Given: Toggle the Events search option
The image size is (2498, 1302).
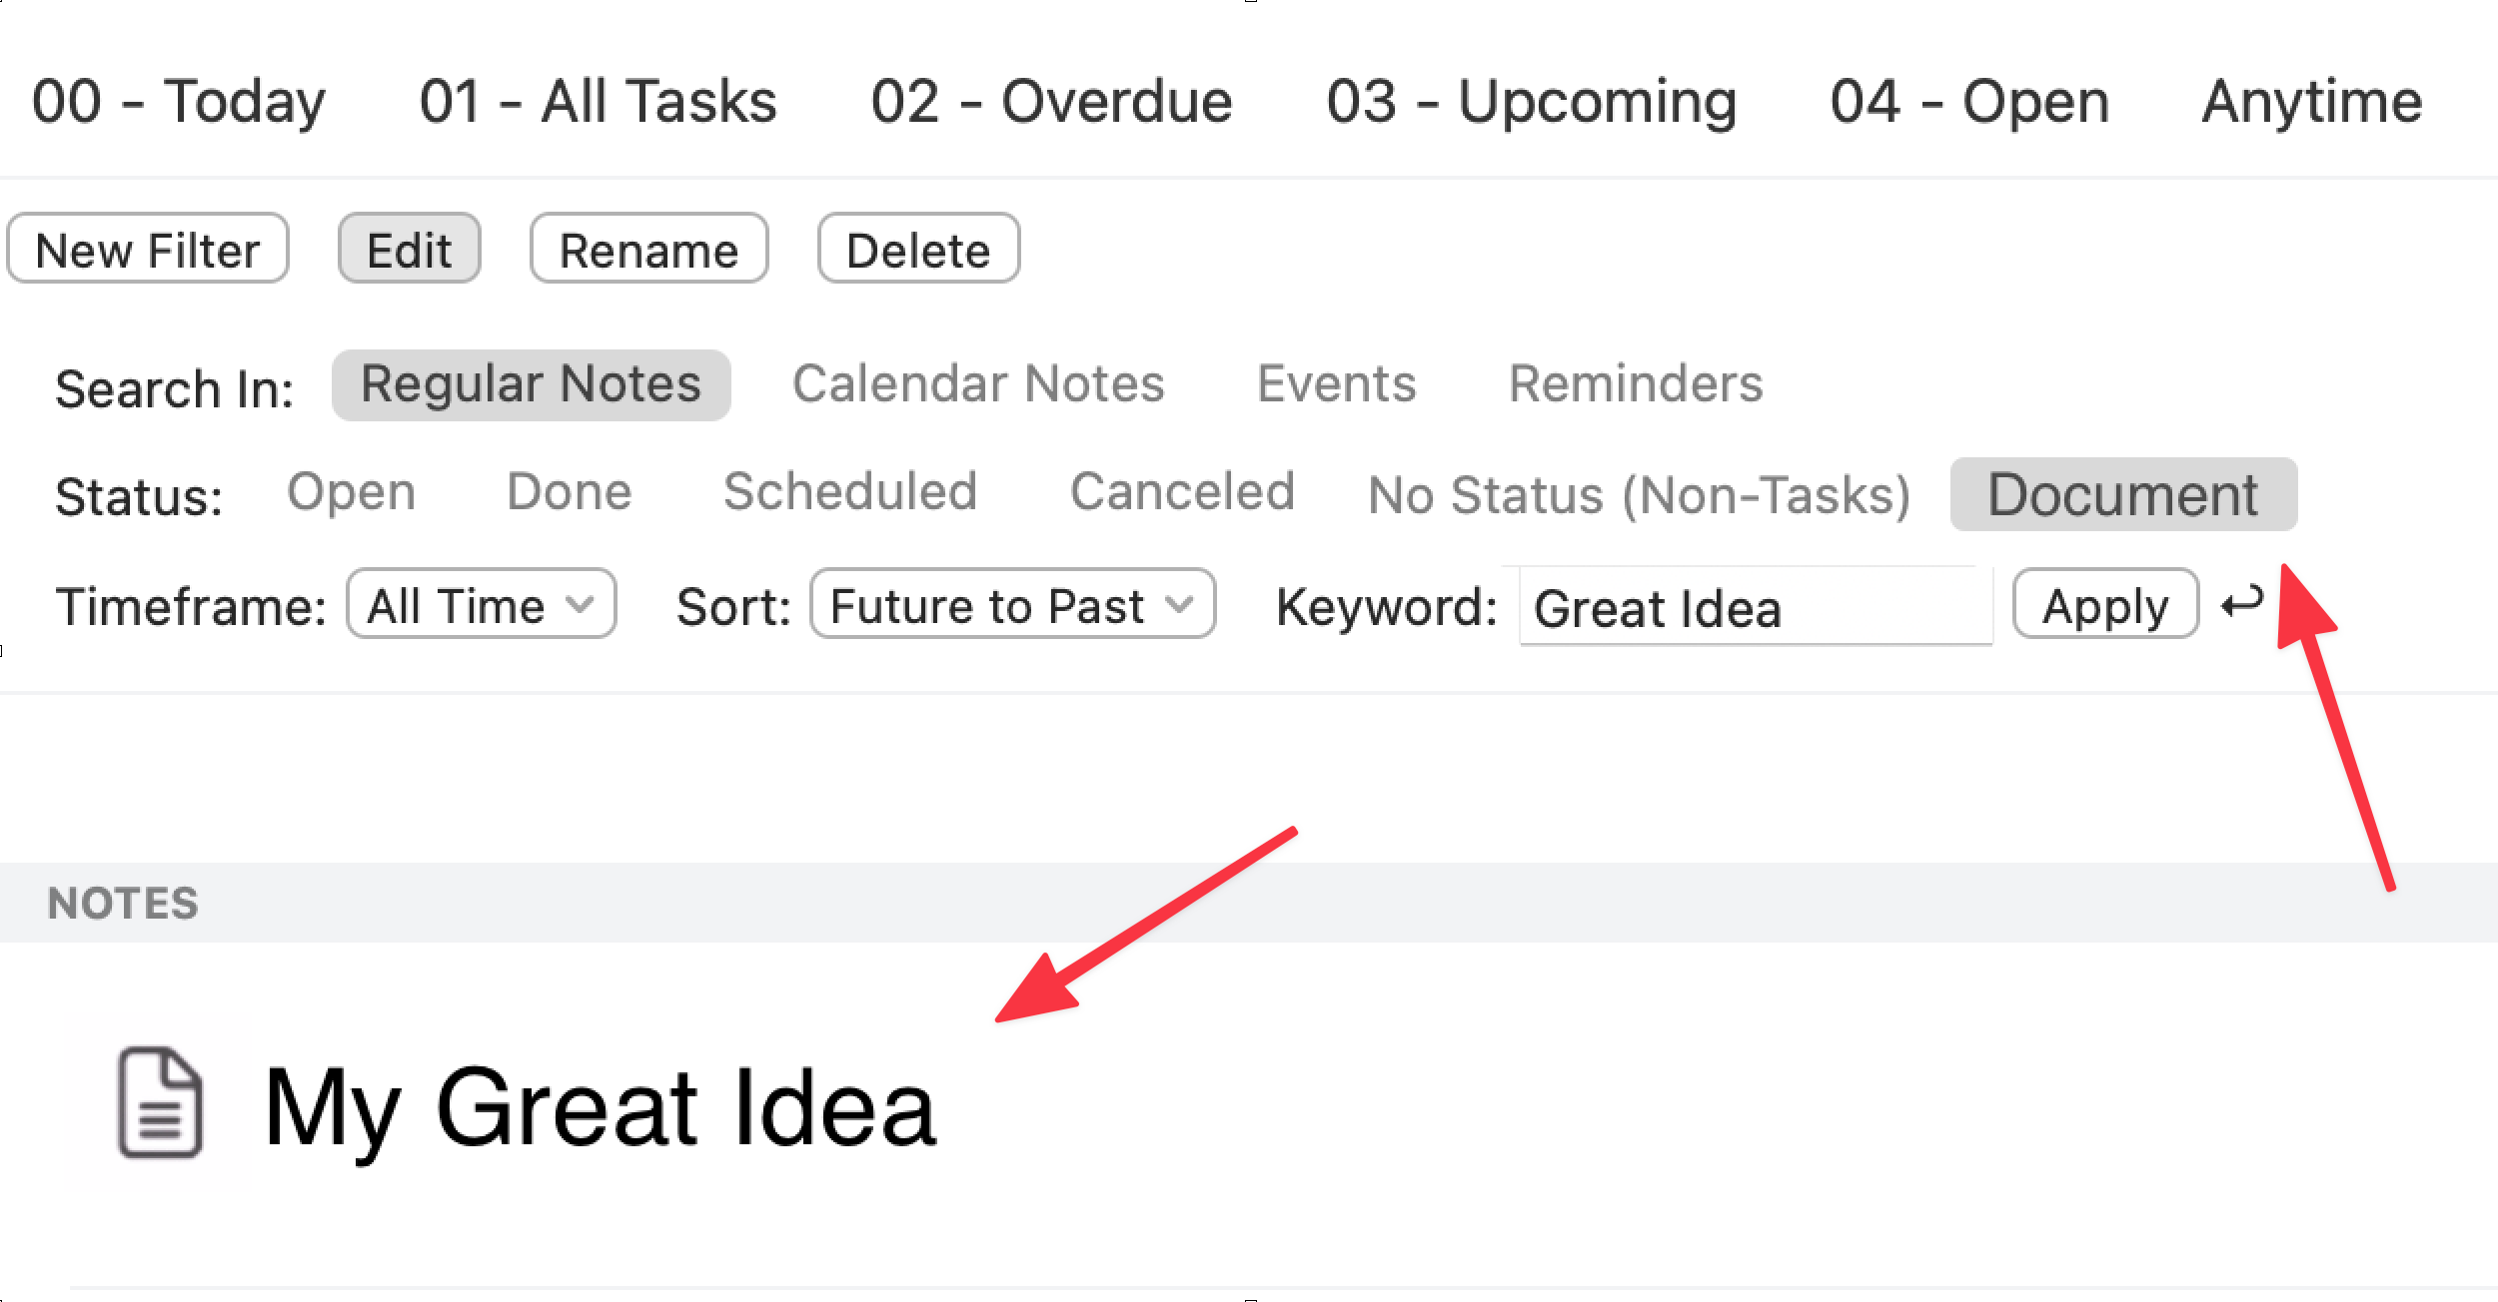Looking at the screenshot, I should [1336, 384].
